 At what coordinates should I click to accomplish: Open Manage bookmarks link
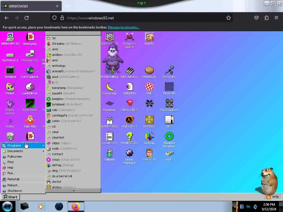[x=124, y=27]
